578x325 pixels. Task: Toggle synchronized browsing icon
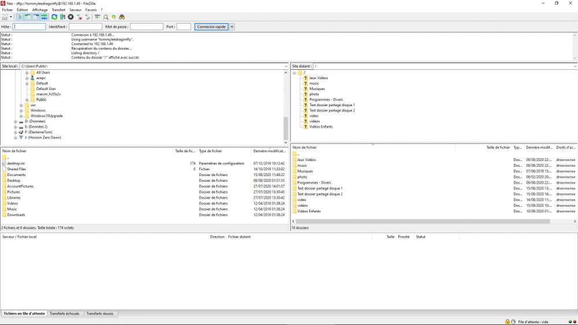coord(114,17)
